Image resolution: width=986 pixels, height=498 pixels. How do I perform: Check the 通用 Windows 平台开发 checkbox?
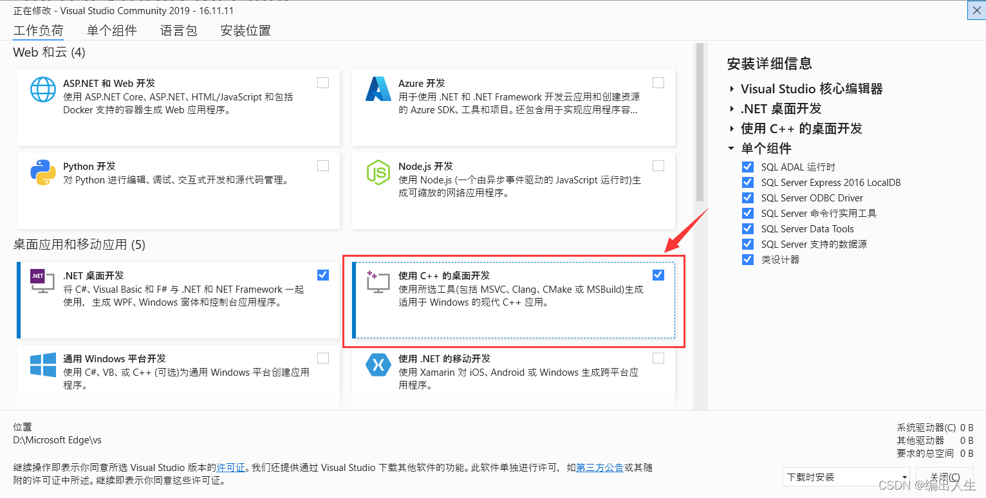pos(323,358)
